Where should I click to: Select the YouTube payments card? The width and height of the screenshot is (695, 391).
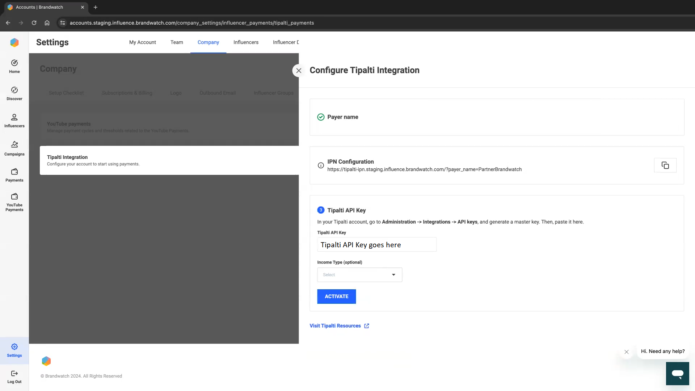tap(169, 127)
